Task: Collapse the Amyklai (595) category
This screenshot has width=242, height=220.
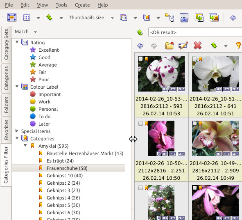Action: coord(25,145)
